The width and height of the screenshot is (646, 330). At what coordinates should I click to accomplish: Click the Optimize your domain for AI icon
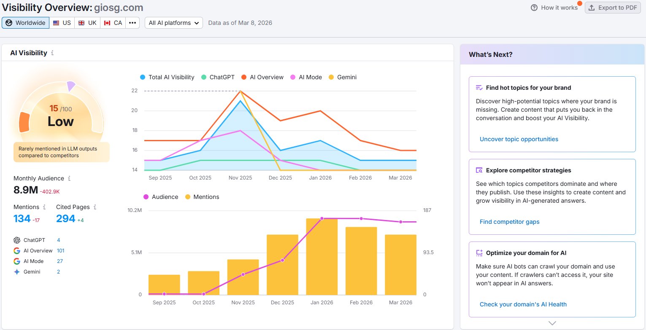[479, 253]
